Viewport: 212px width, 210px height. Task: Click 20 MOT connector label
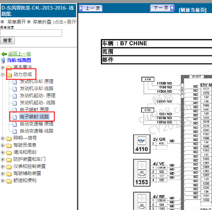[x=196, y=77]
